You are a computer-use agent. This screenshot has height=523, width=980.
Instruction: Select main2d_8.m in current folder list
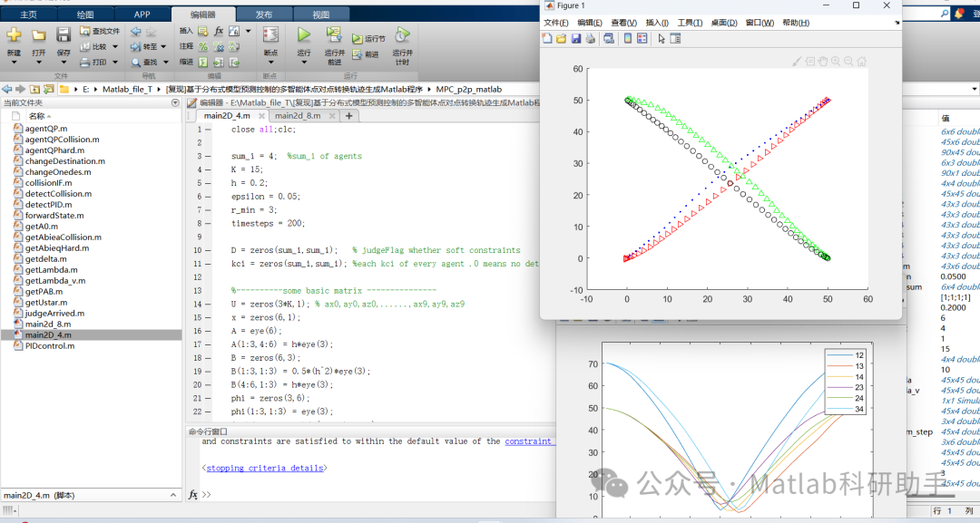(48, 324)
